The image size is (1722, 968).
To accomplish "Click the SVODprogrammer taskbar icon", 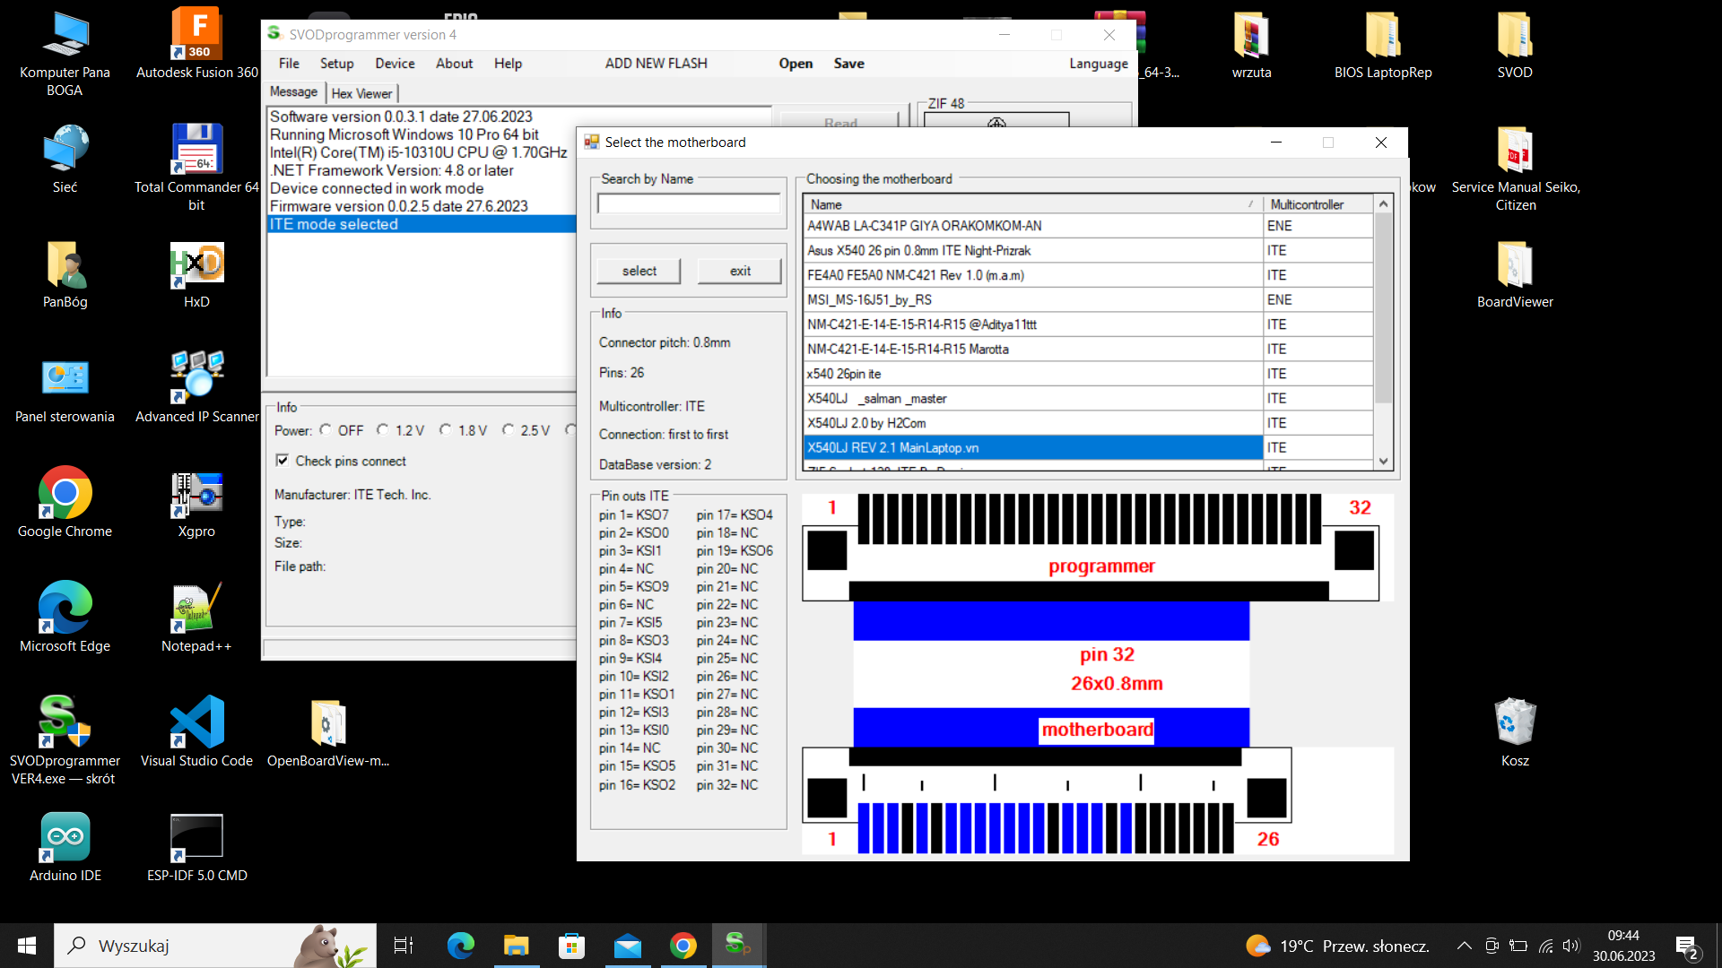I will click(x=738, y=945).
